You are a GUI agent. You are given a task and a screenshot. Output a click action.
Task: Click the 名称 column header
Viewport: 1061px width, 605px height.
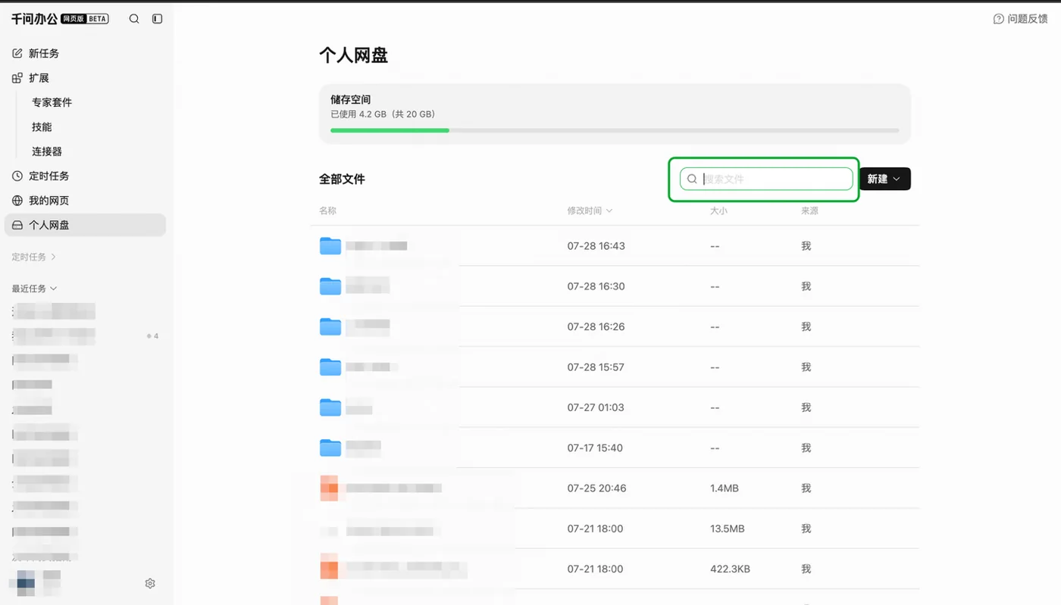(x=327, y=211)
